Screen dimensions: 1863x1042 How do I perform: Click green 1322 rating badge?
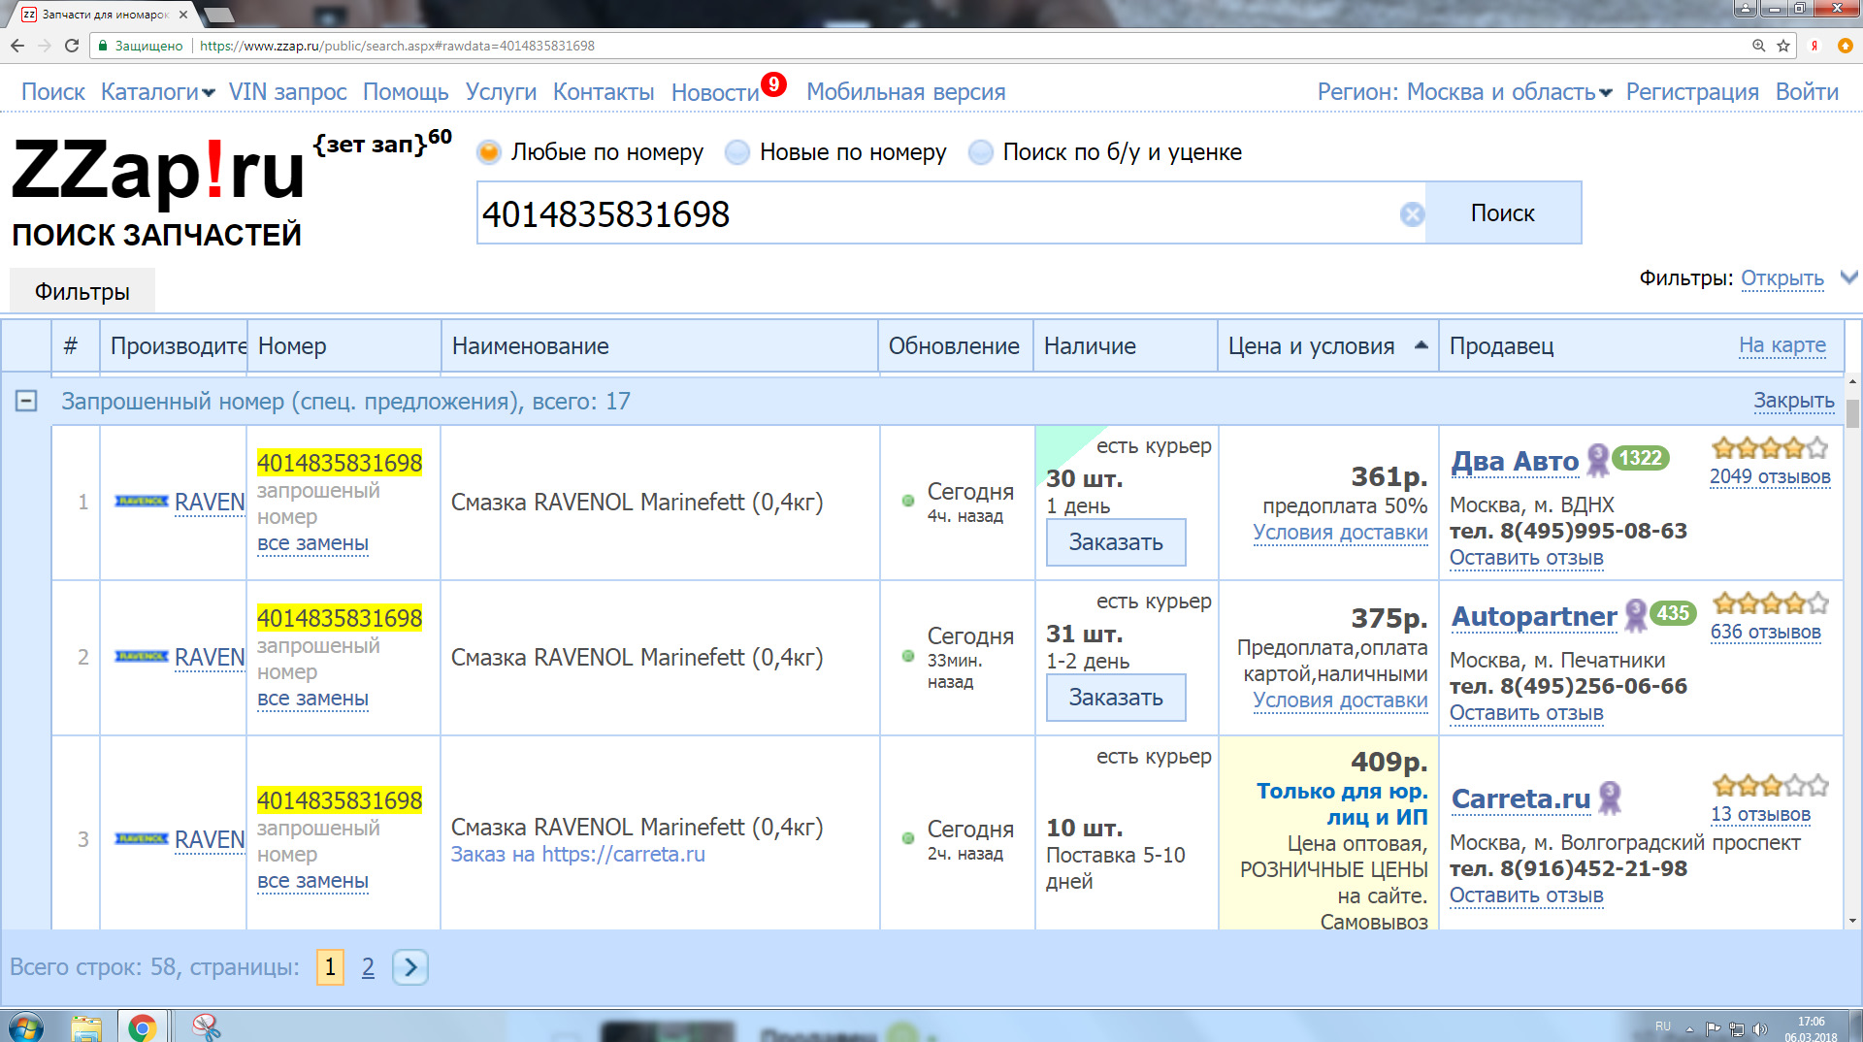coord(1641,458)
